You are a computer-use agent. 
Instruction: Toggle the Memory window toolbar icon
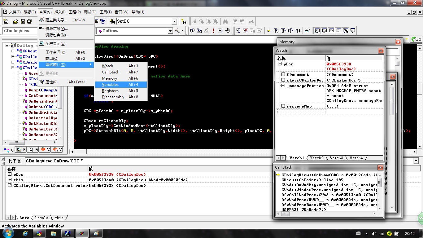[x=338, y=31]
